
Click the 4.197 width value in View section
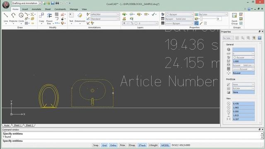click(243, 119)
